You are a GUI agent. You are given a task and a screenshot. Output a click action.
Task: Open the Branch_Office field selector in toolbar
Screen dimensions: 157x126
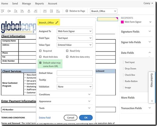104,11
